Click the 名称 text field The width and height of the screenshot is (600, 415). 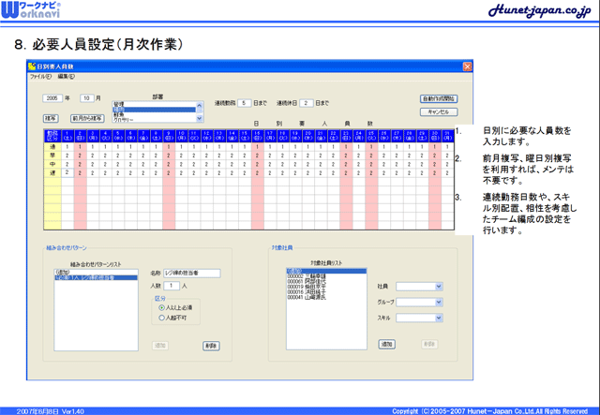[191, 273]
